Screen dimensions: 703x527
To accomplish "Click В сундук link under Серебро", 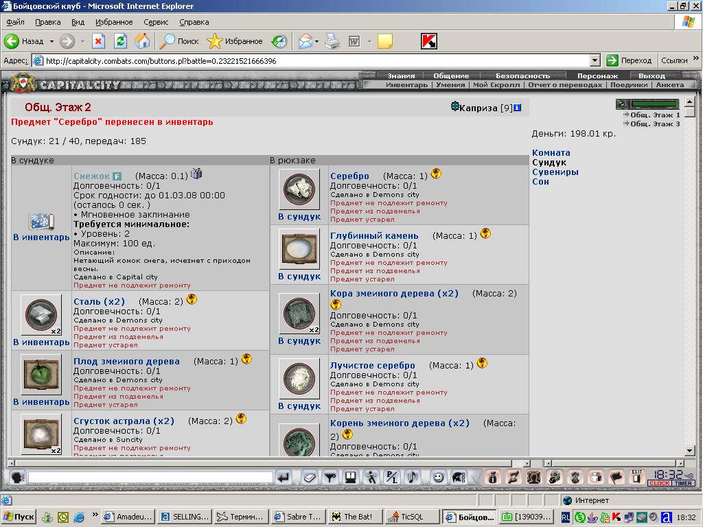I will tap(299, 216).
